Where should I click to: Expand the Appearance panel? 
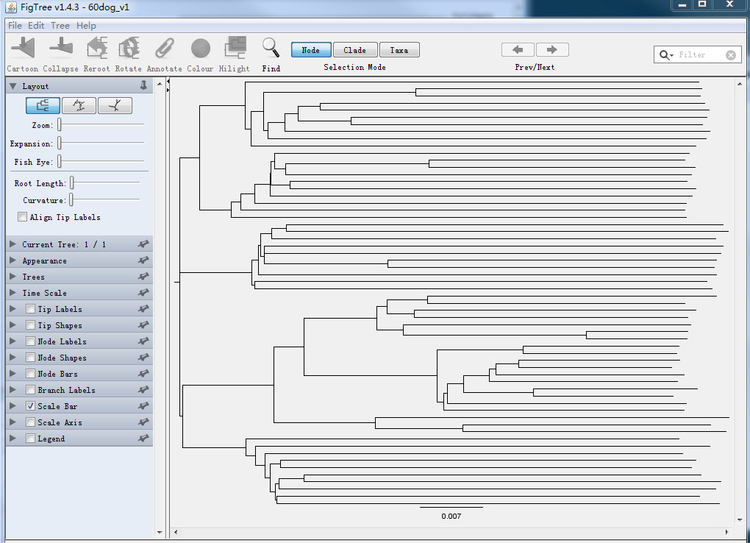pos(13,260)
